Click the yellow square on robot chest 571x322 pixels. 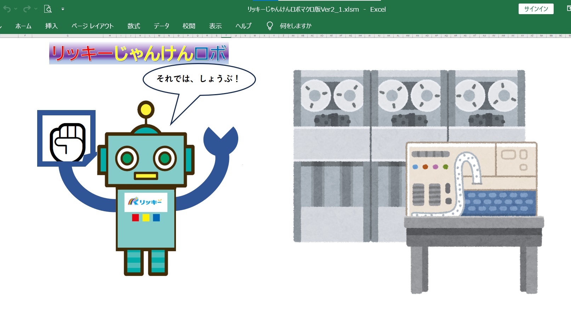click(x=146, y=218)
